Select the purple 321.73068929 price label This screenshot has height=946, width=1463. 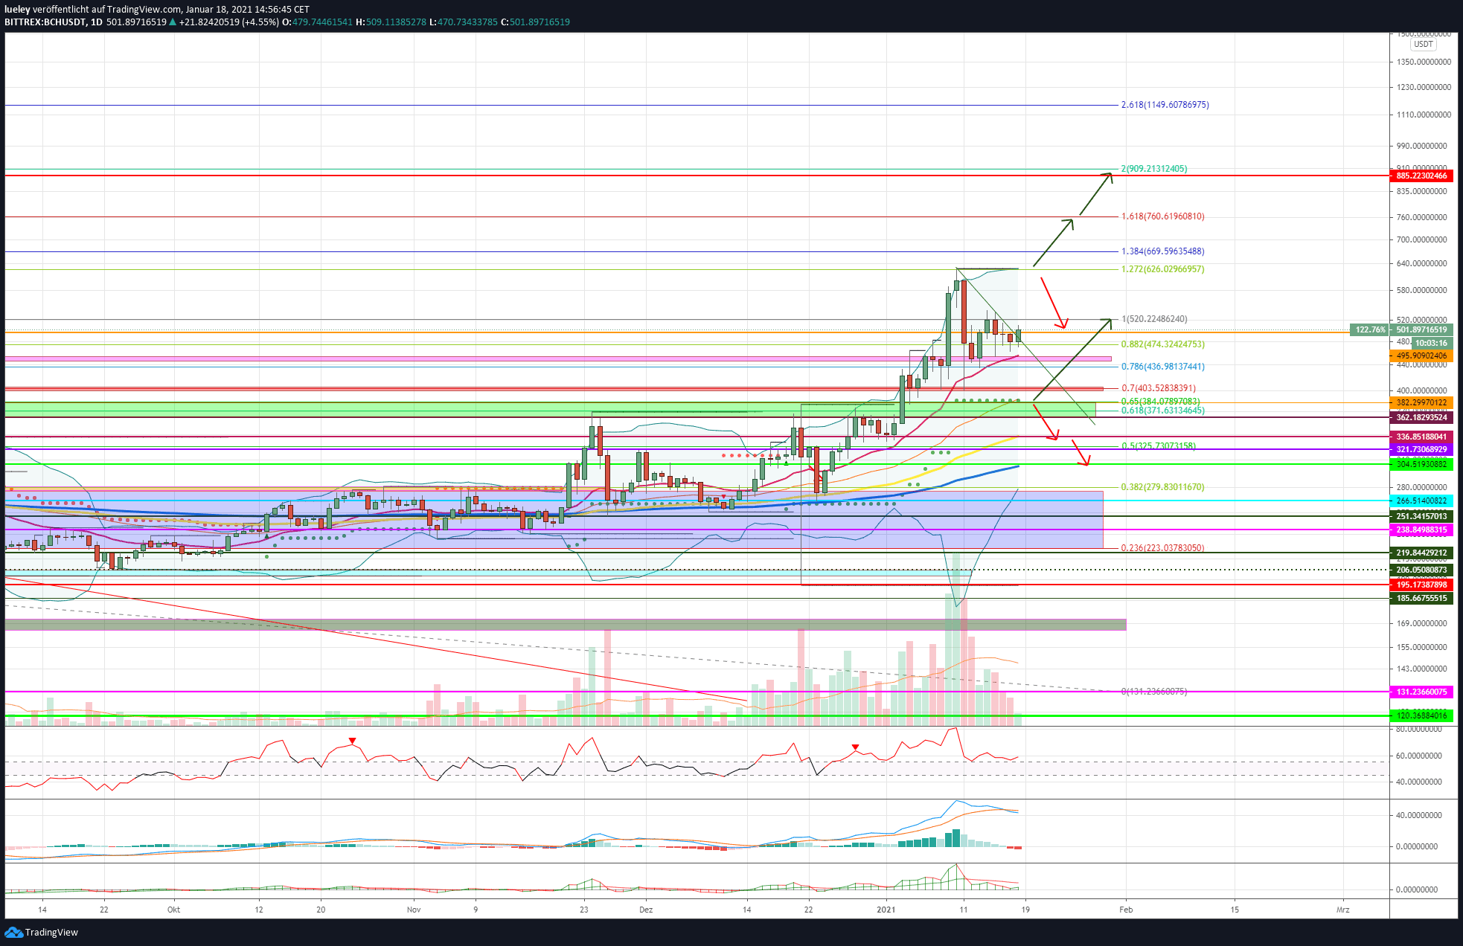click(x=1421, y=450)
